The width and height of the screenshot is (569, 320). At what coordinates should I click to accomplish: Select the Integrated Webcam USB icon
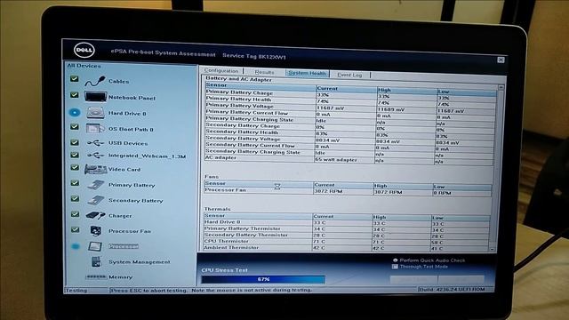click(95, 156)
